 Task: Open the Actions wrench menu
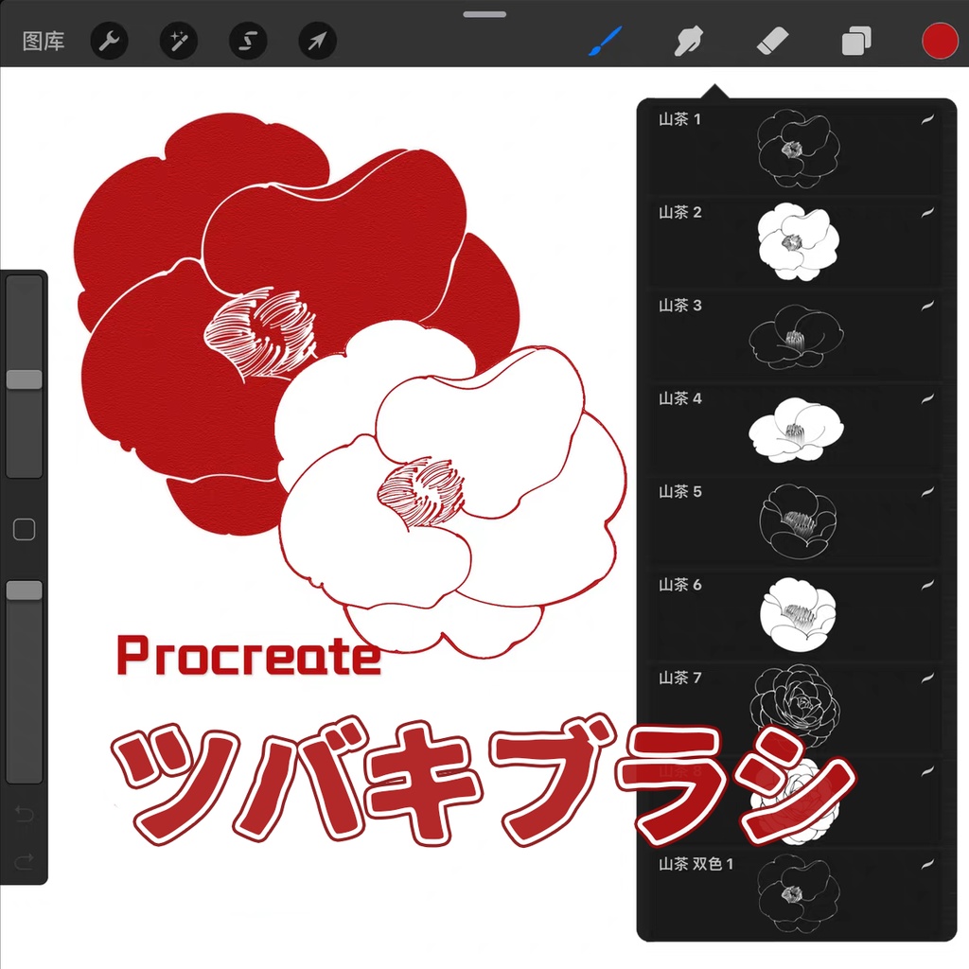(110, 42)
